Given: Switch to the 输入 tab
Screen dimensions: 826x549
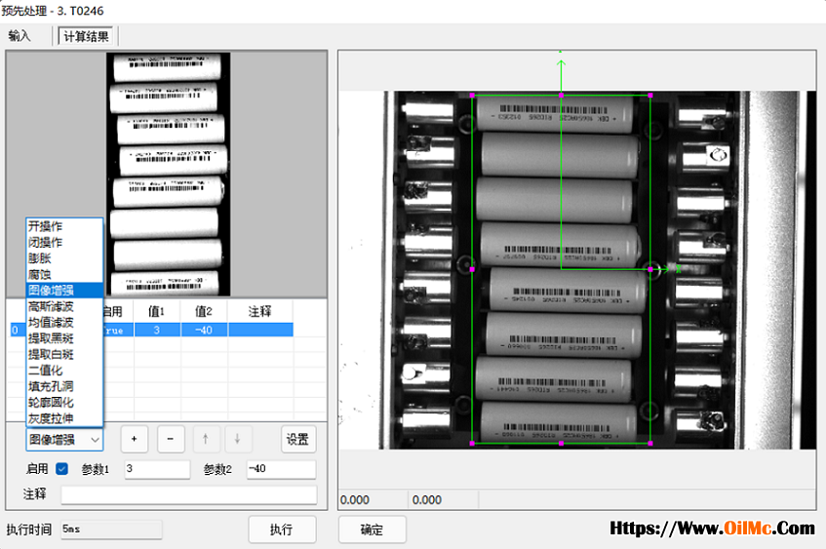Looking at the screenshot, I should tap(20, 36).
